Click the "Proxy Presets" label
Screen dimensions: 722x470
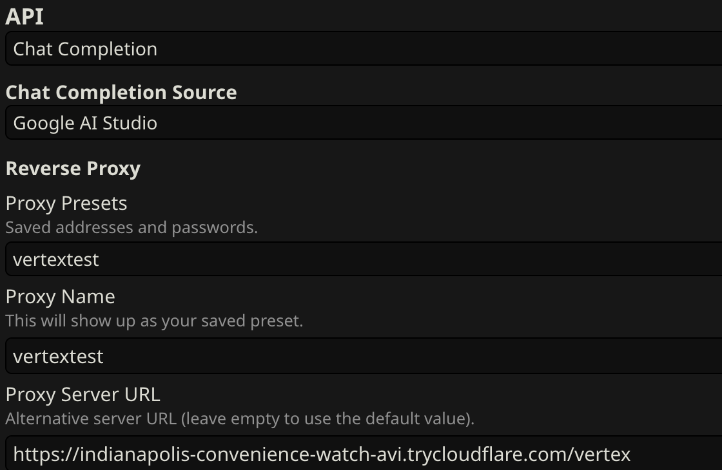[66, 203]
